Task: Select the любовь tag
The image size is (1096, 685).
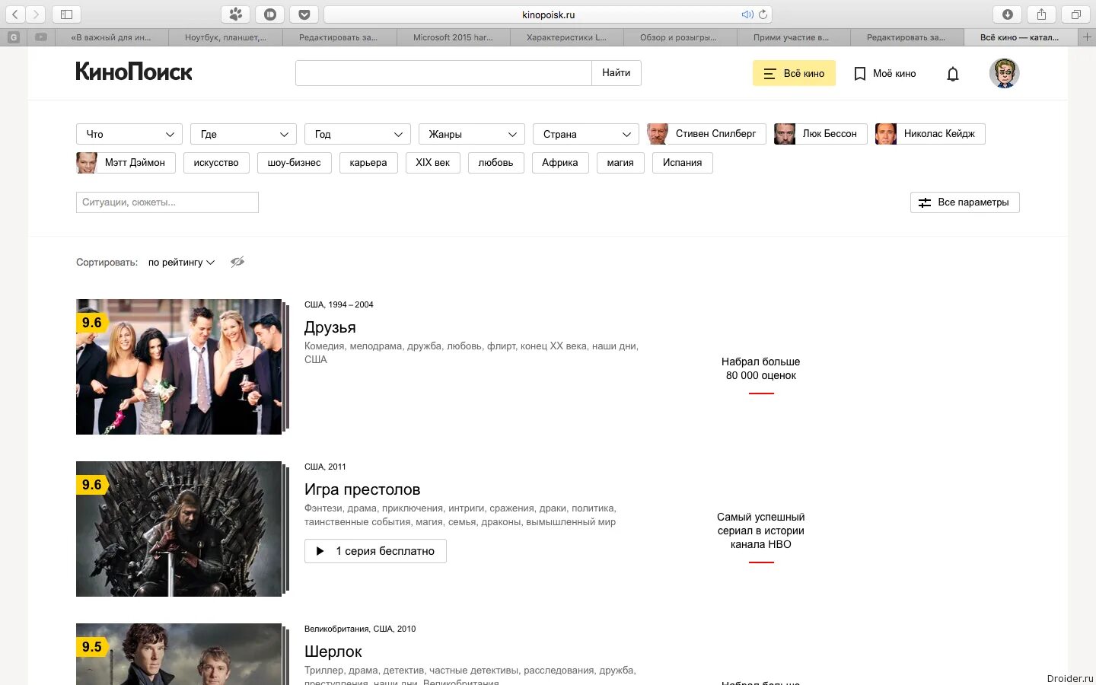Action: [x=496, y=163]
